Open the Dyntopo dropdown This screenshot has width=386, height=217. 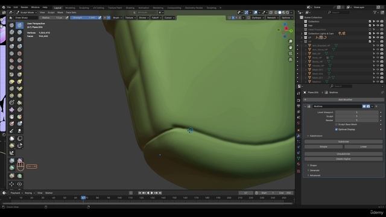[258, 17]
